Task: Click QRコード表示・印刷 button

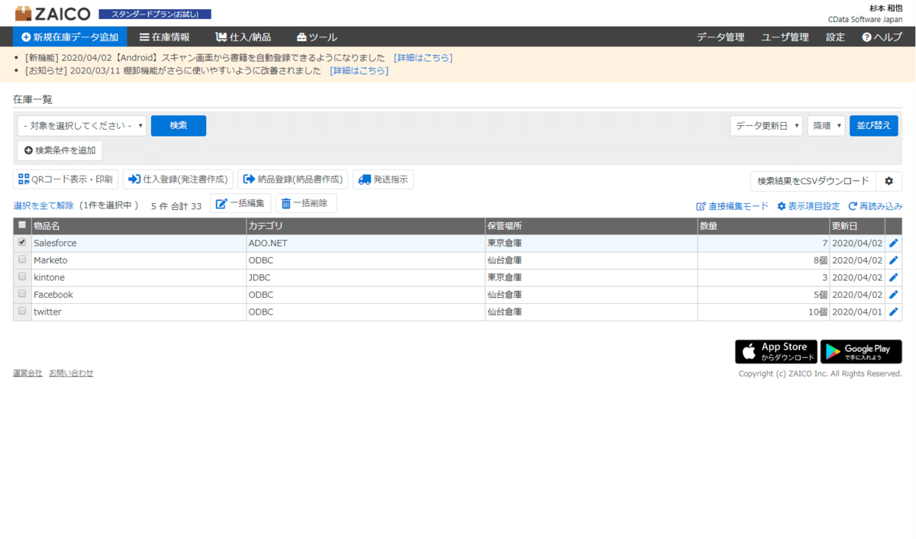Action: click(x=66, y=179)
